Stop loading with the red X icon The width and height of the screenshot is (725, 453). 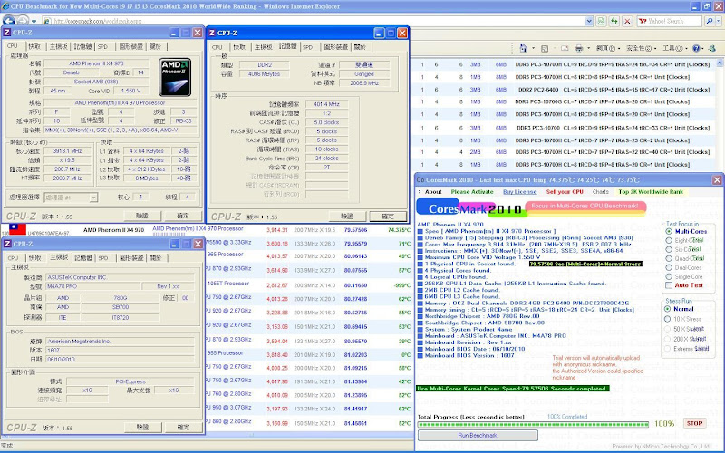(627, 21)
